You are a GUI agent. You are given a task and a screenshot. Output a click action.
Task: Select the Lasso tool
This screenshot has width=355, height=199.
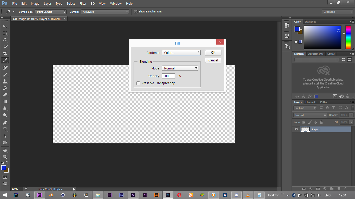(x=5, y=40)
